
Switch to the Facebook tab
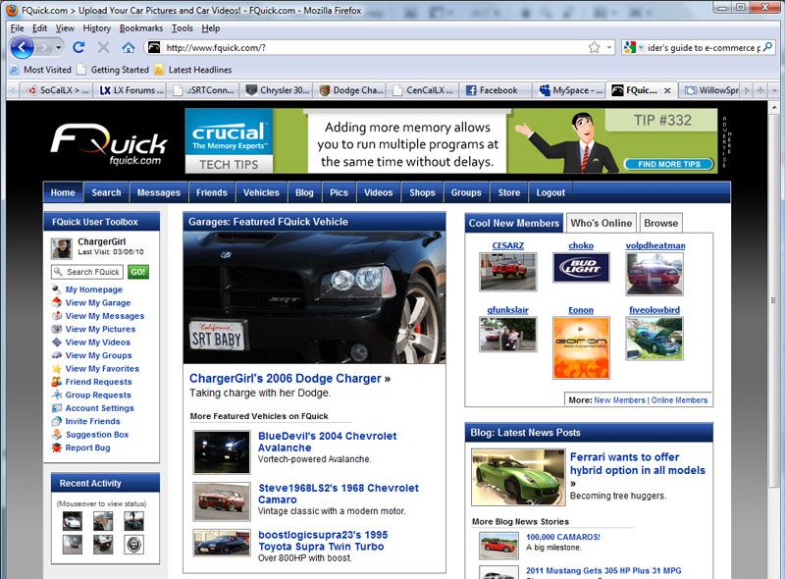point(495,90)
